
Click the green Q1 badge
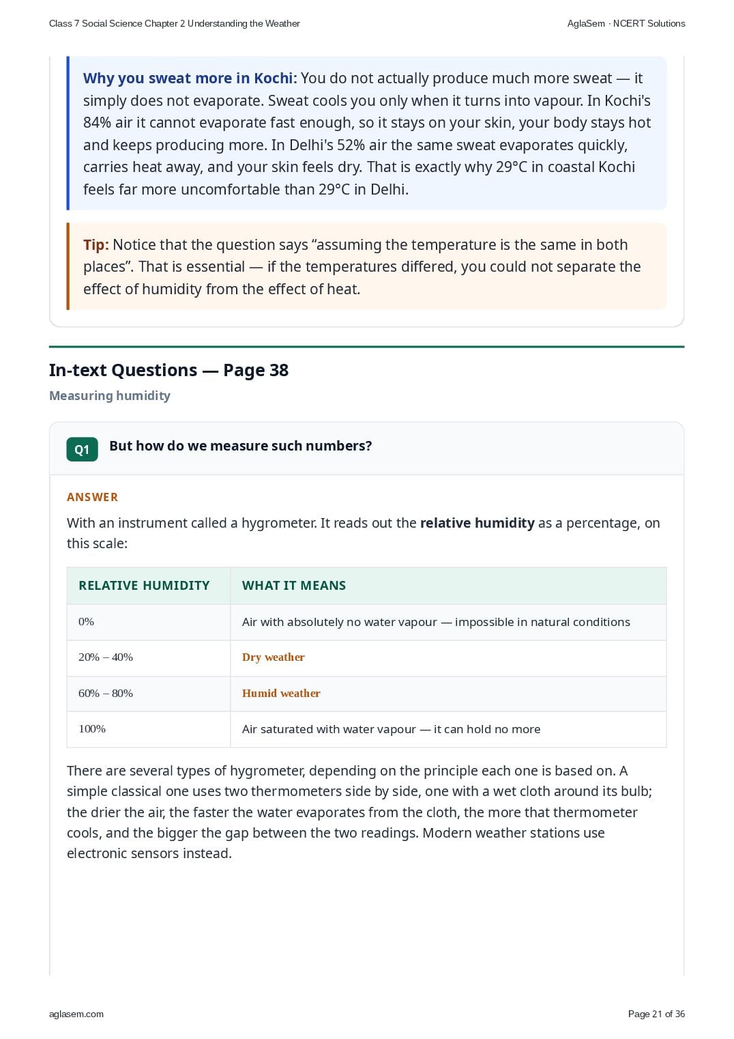[x=82, y=449]
